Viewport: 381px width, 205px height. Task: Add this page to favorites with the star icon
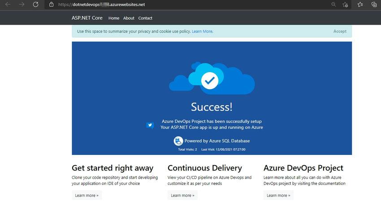(345, 4)
